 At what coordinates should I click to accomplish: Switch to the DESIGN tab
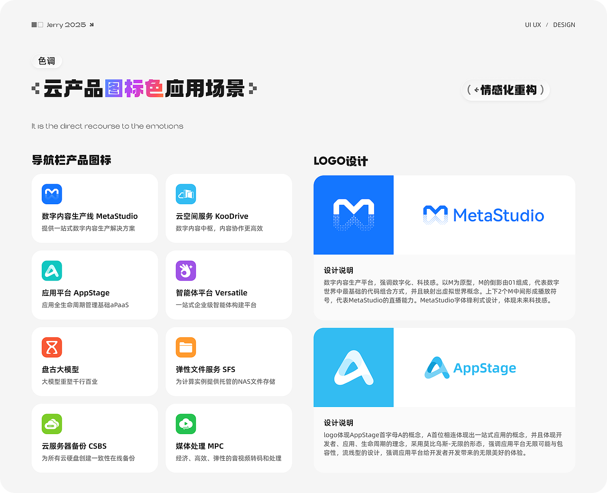564,25
